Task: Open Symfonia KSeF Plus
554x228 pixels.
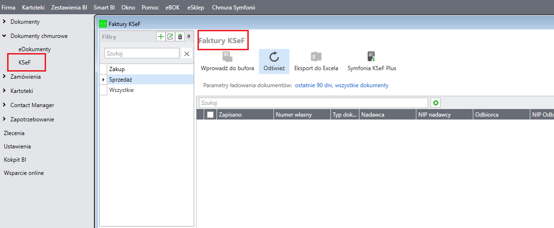Action: pos(372,57)
